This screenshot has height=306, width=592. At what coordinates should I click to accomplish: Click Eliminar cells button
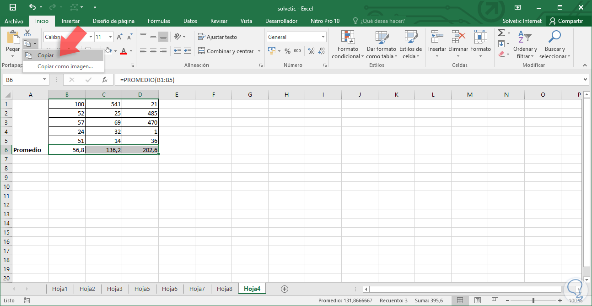point(458,44)
